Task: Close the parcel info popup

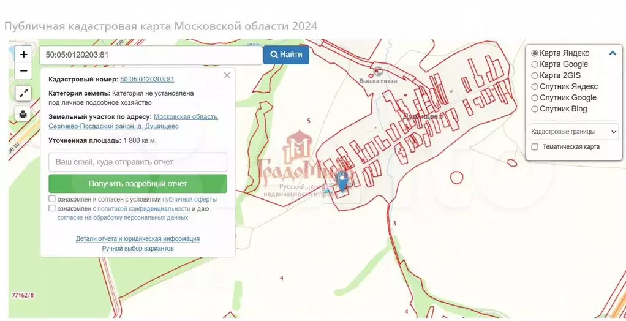Action: pos(227,75)
